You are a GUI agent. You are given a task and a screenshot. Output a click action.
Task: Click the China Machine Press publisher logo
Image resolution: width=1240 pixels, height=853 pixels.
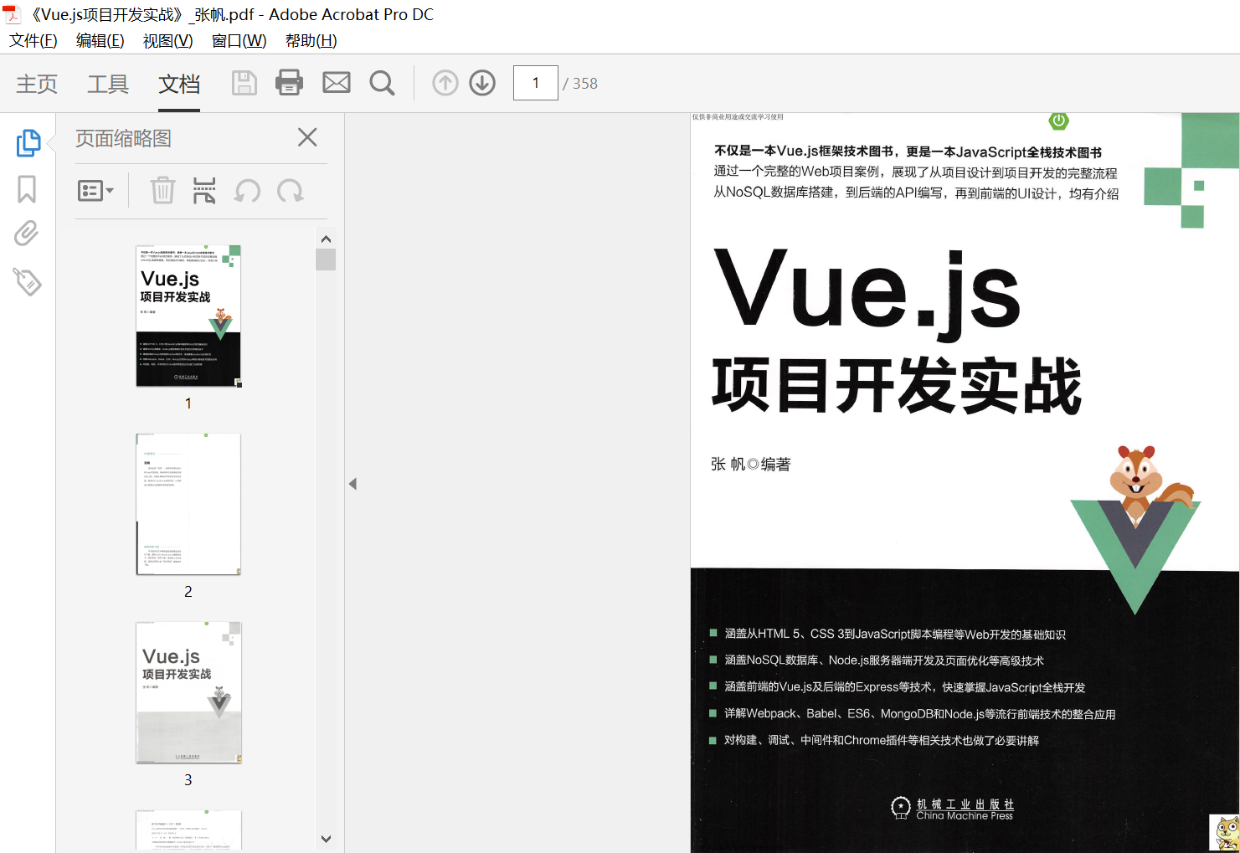point(953,808)
